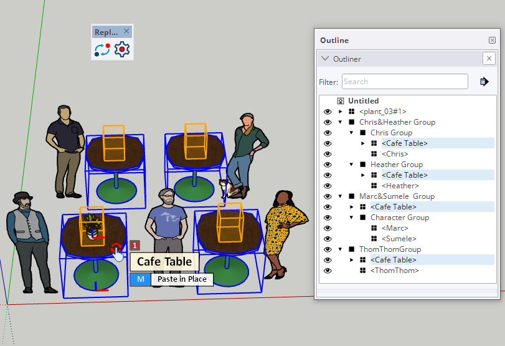Click the component icon beside <ThomThom>

point(362,271)
